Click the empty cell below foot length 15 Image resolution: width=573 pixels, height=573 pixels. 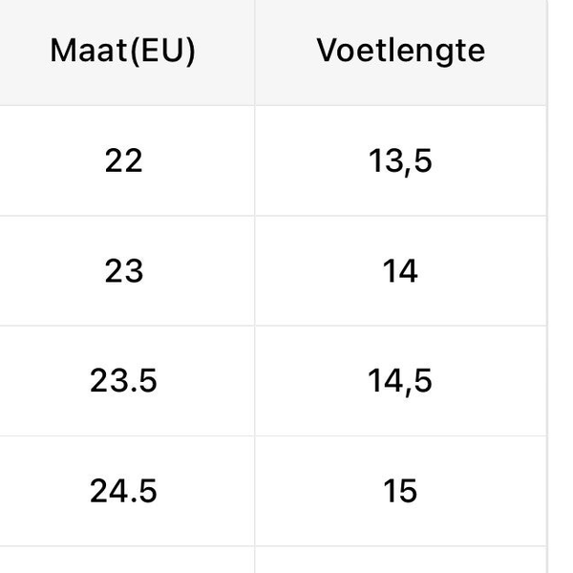400,561
